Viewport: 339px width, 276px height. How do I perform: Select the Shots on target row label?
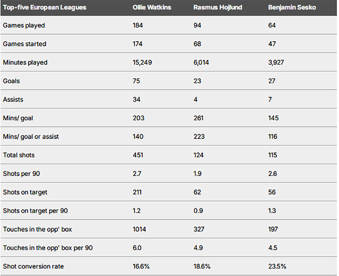25,192
